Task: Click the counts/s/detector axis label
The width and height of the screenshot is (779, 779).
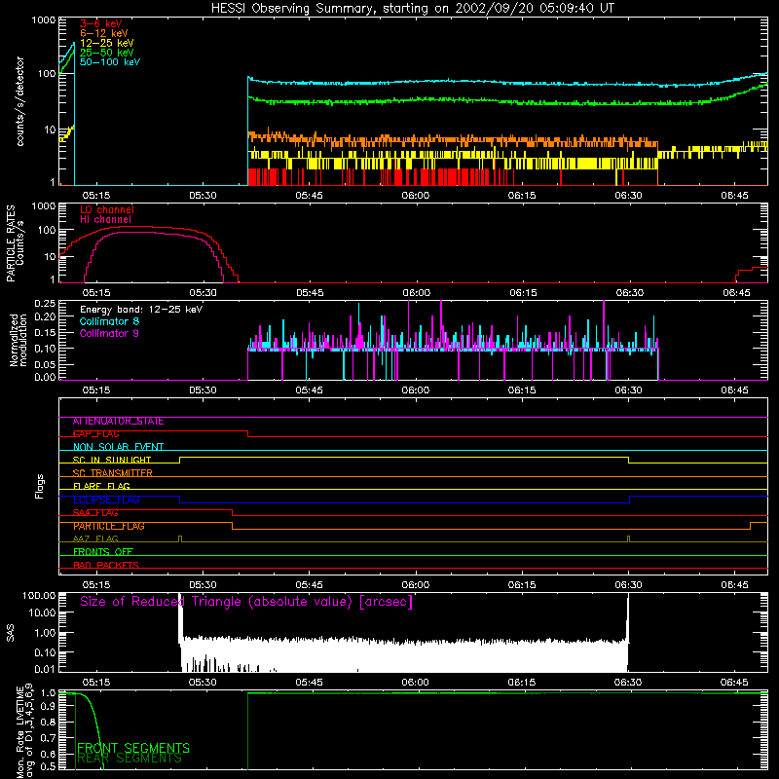Action: coord(20,101)
